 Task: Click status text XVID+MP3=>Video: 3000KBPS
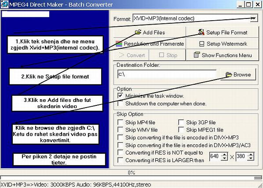(x=76, y=184)
